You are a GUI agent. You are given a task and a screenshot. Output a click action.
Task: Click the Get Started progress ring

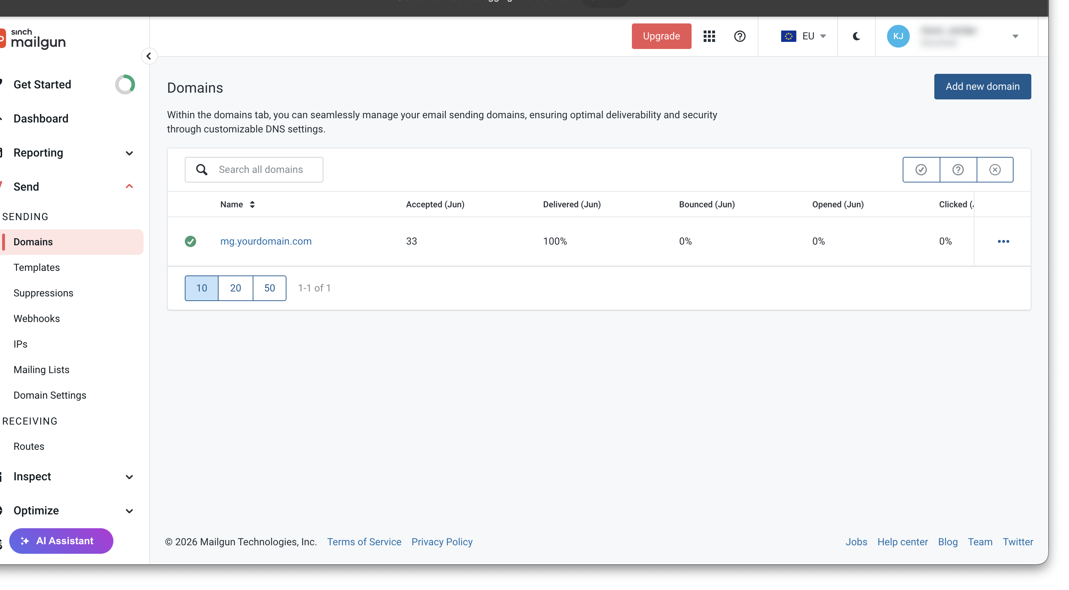click(125, 84)
